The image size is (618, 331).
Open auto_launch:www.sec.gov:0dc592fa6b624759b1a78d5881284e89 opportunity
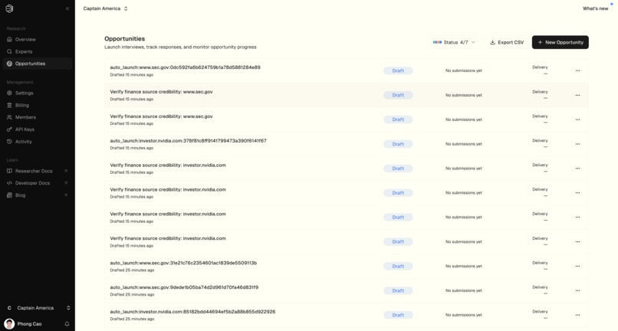click(x=185, y=67)
